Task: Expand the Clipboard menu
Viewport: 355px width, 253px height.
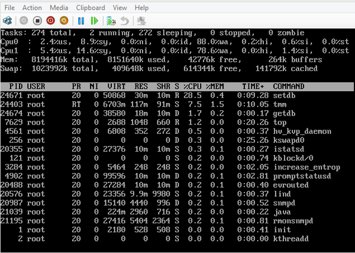Action: tap(90, 8)
